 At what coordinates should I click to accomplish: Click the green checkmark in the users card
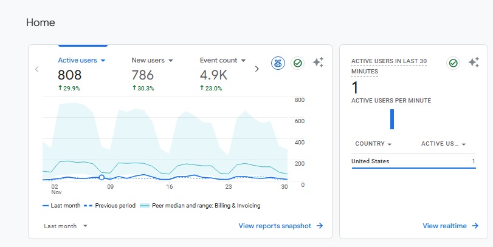tap(297, 63)
